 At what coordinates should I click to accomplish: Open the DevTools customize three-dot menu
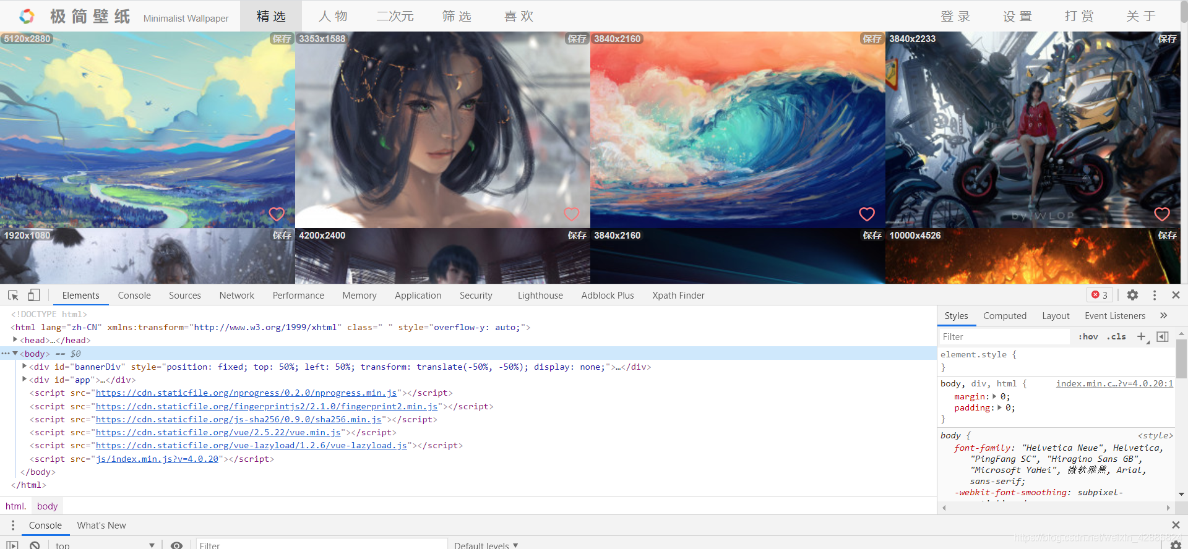pyautogui.click(x=1155, y=295)
